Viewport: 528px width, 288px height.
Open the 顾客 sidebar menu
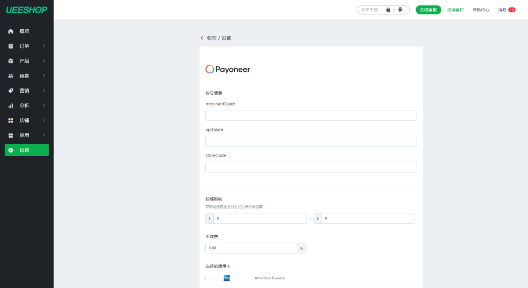tap(27, 76)
